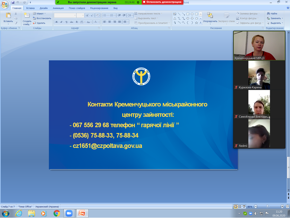Open Zoom from the Windows taskbar
Viewport: 290px width, 218px height.
coord(69,213)
